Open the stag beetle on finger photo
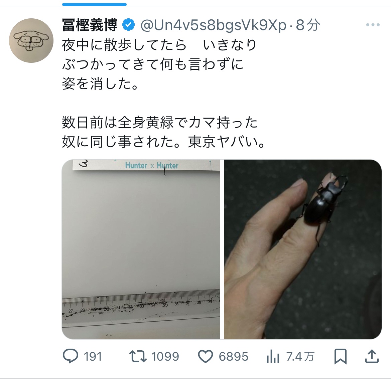Screen dimensions: 391x383 click(x=303, y=249)
